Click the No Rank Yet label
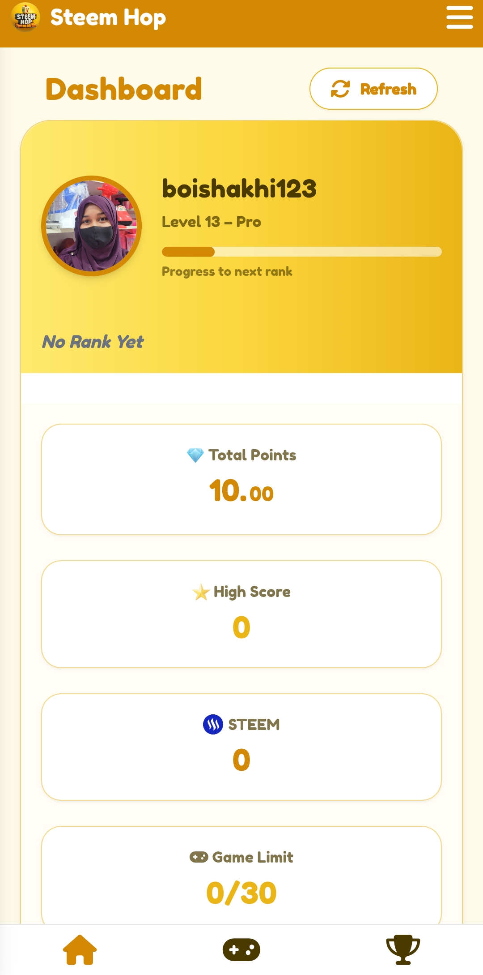483x975 pixels. pyautogui.click(x=93, y=342)
